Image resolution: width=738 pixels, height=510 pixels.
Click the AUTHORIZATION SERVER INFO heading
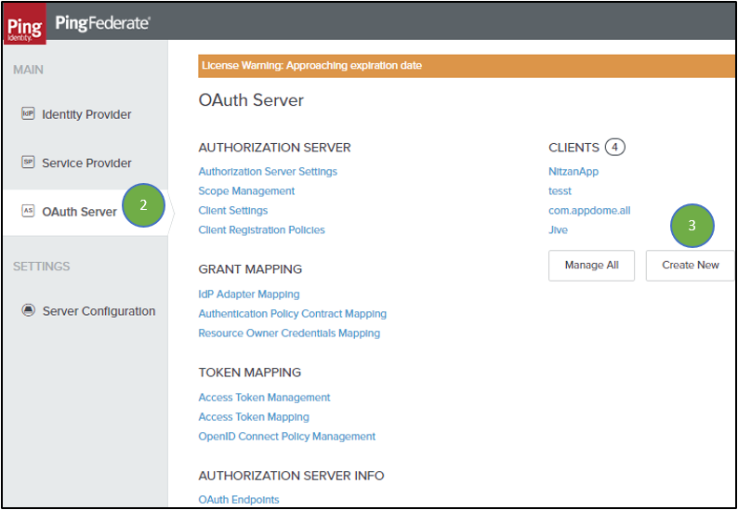(x=291, y=476)
